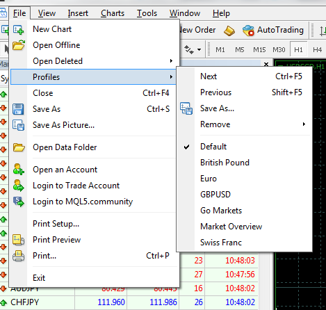326x310 pixels.
Task: Close the Market Watch panel
Action: (266, 64)
